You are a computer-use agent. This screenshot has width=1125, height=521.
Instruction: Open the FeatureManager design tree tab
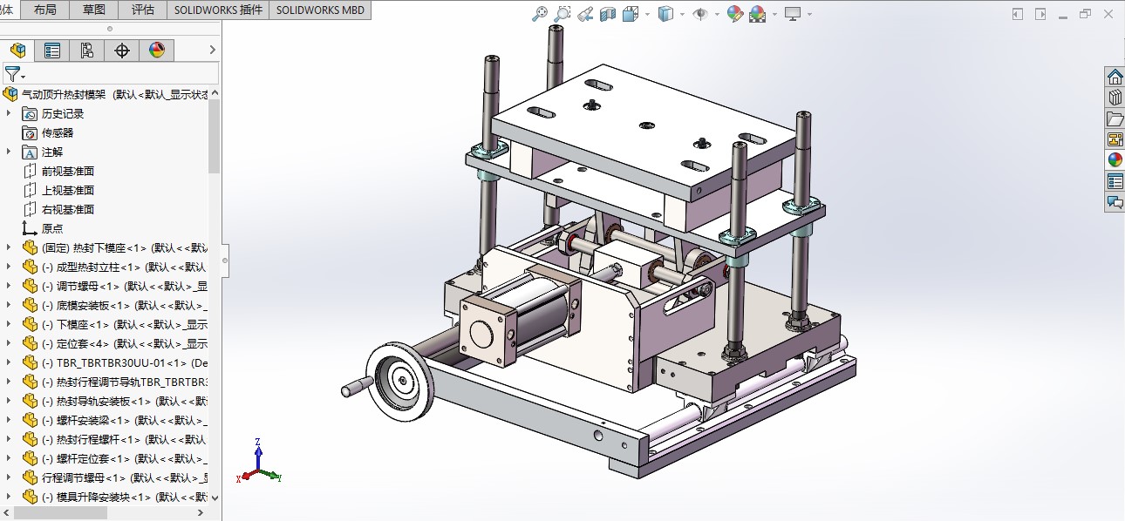17,51
